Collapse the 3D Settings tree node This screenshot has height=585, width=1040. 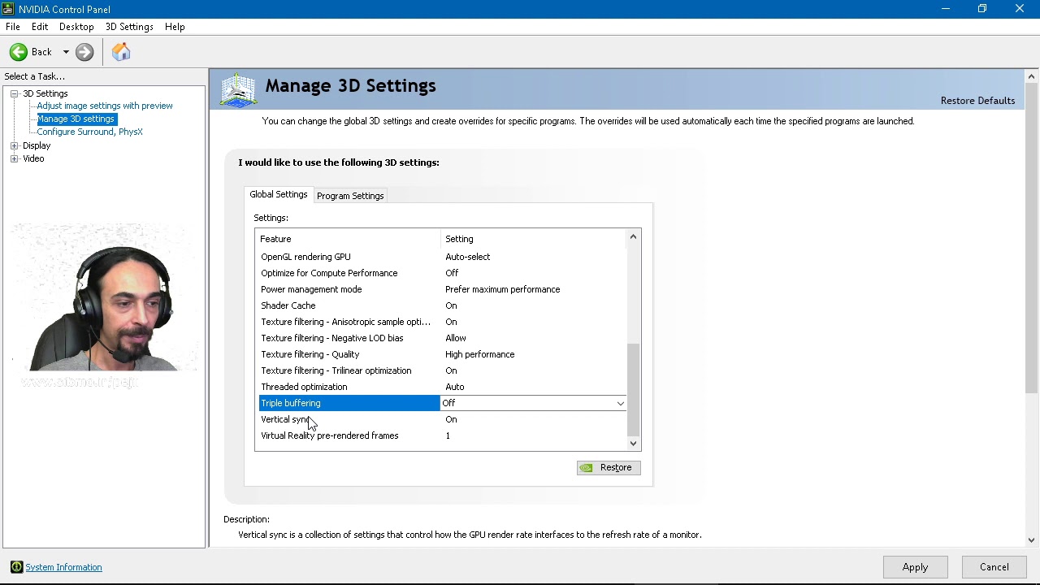coord(14,93)
